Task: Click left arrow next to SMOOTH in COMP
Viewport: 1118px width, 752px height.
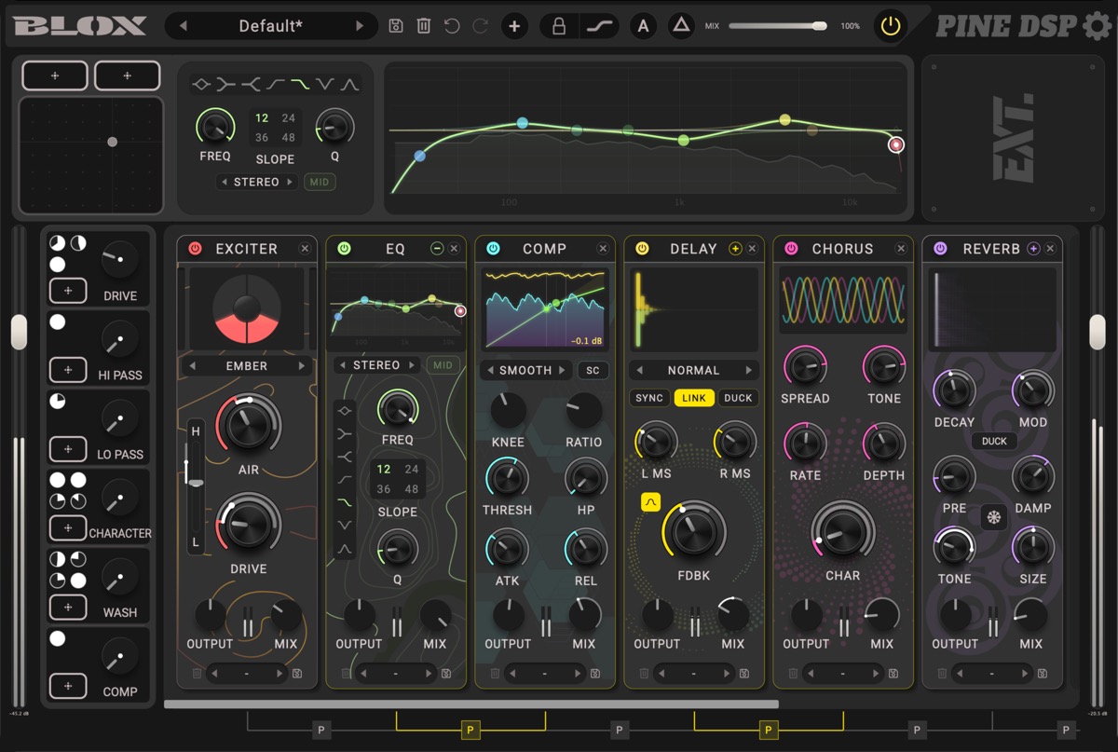Action: [490, 370]
